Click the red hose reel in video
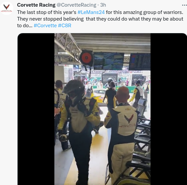Screen dimensions: 187x185 coord(87,58)
